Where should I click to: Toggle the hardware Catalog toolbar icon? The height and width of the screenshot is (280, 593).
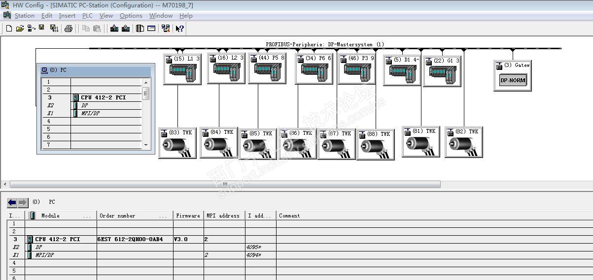coord(140,29)
